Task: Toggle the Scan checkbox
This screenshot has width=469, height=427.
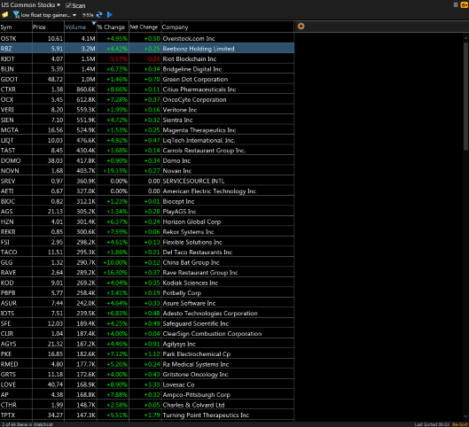Action: pyautogui.click(x=68, y=5)
